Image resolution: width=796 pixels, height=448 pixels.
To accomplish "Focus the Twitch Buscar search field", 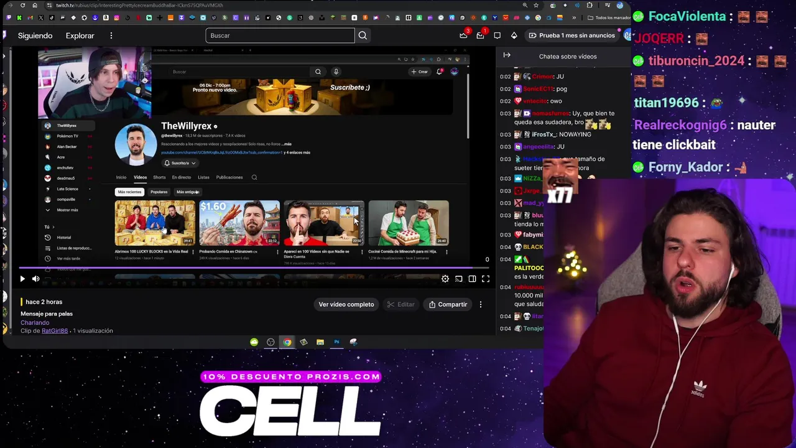I will click(x=280, y=35).
